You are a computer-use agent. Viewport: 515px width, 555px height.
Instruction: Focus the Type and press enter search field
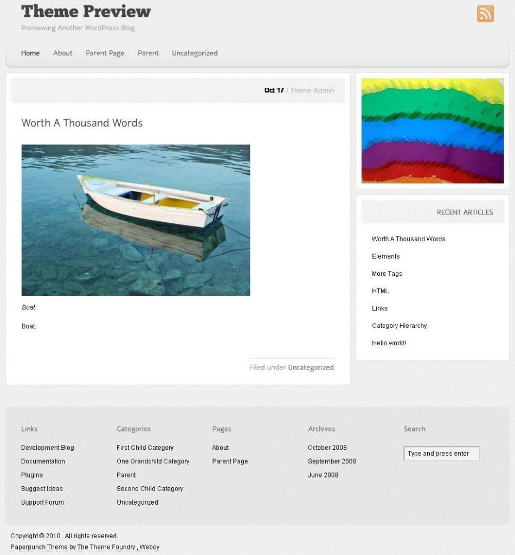(441, 454)
